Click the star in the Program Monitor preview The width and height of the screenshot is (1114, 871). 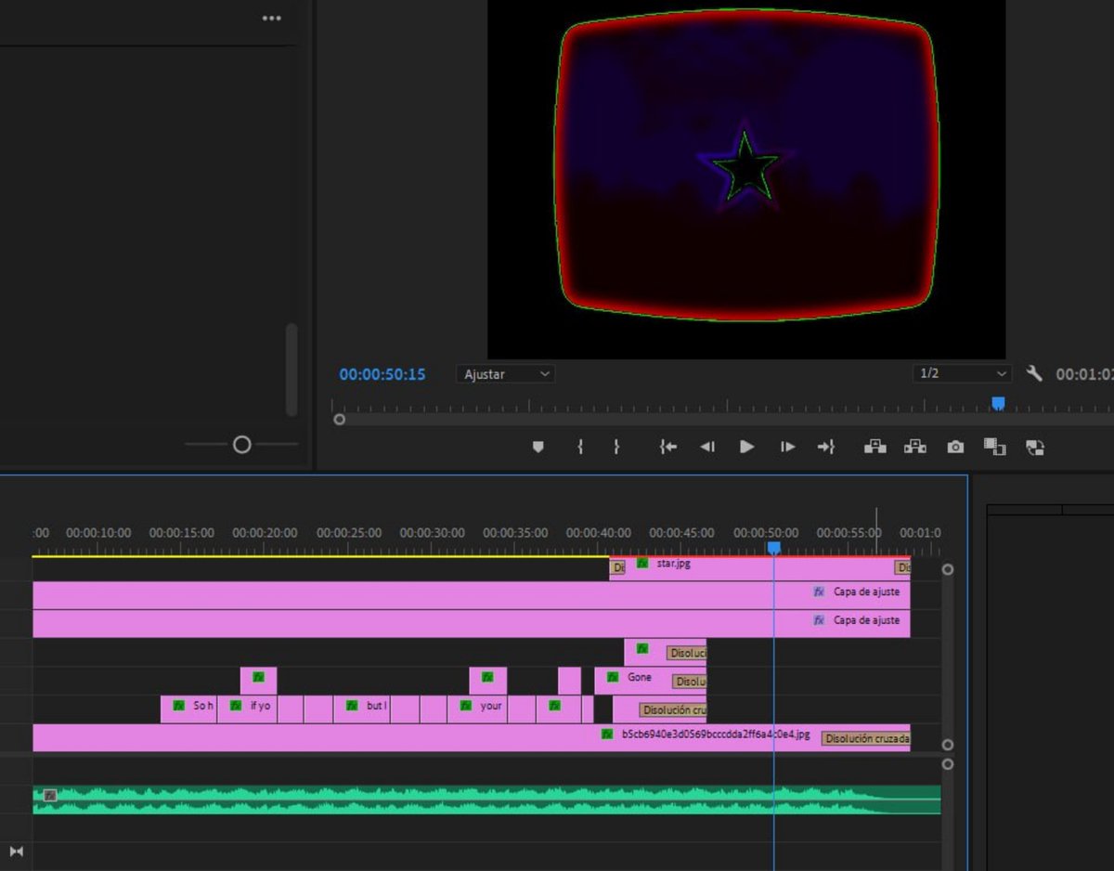(x=745, y=168)
